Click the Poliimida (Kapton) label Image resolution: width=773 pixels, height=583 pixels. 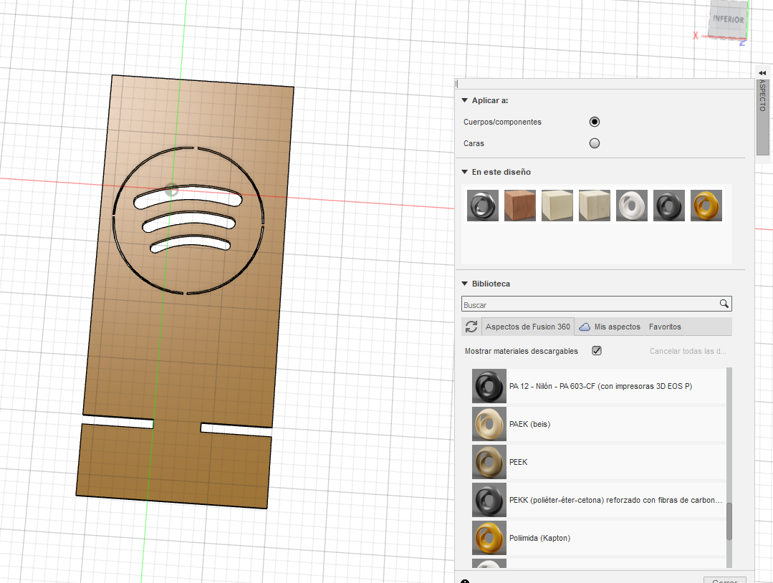(540, 538)
